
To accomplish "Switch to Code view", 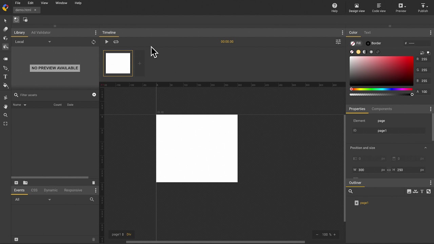I will (x=379, y=8).
